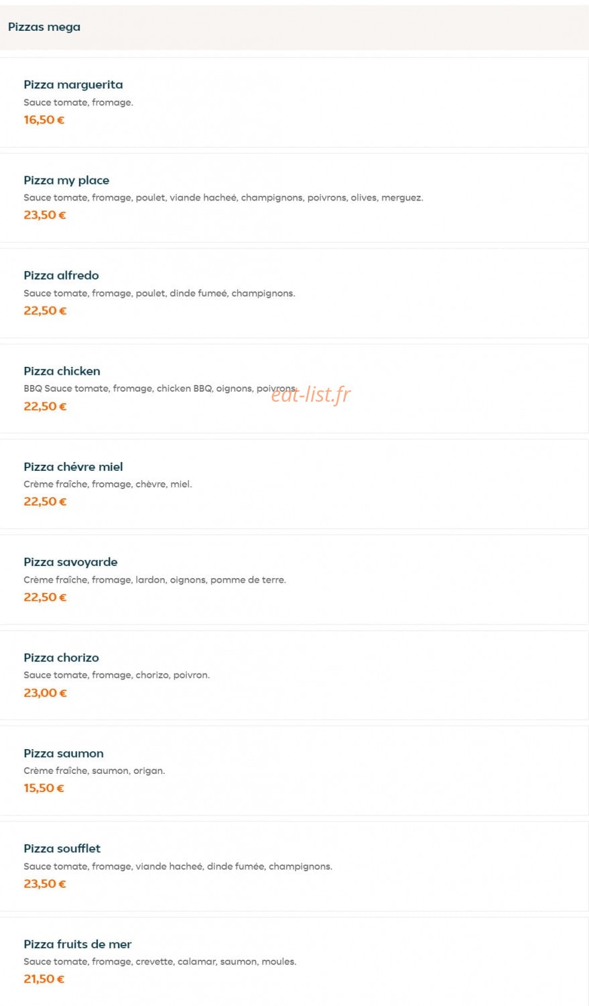This screenshot has height=1006, width=589.
Task: Click the eat-list.fr watermark
Action: click(x=311, y=394)
